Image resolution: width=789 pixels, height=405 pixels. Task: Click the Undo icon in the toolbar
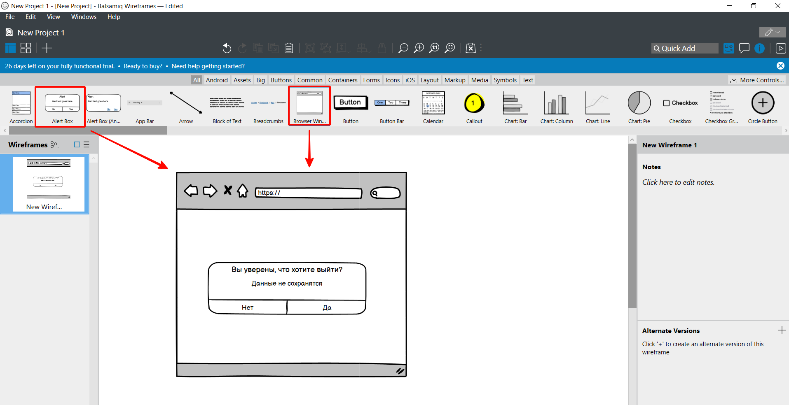(x=227, y=48)
